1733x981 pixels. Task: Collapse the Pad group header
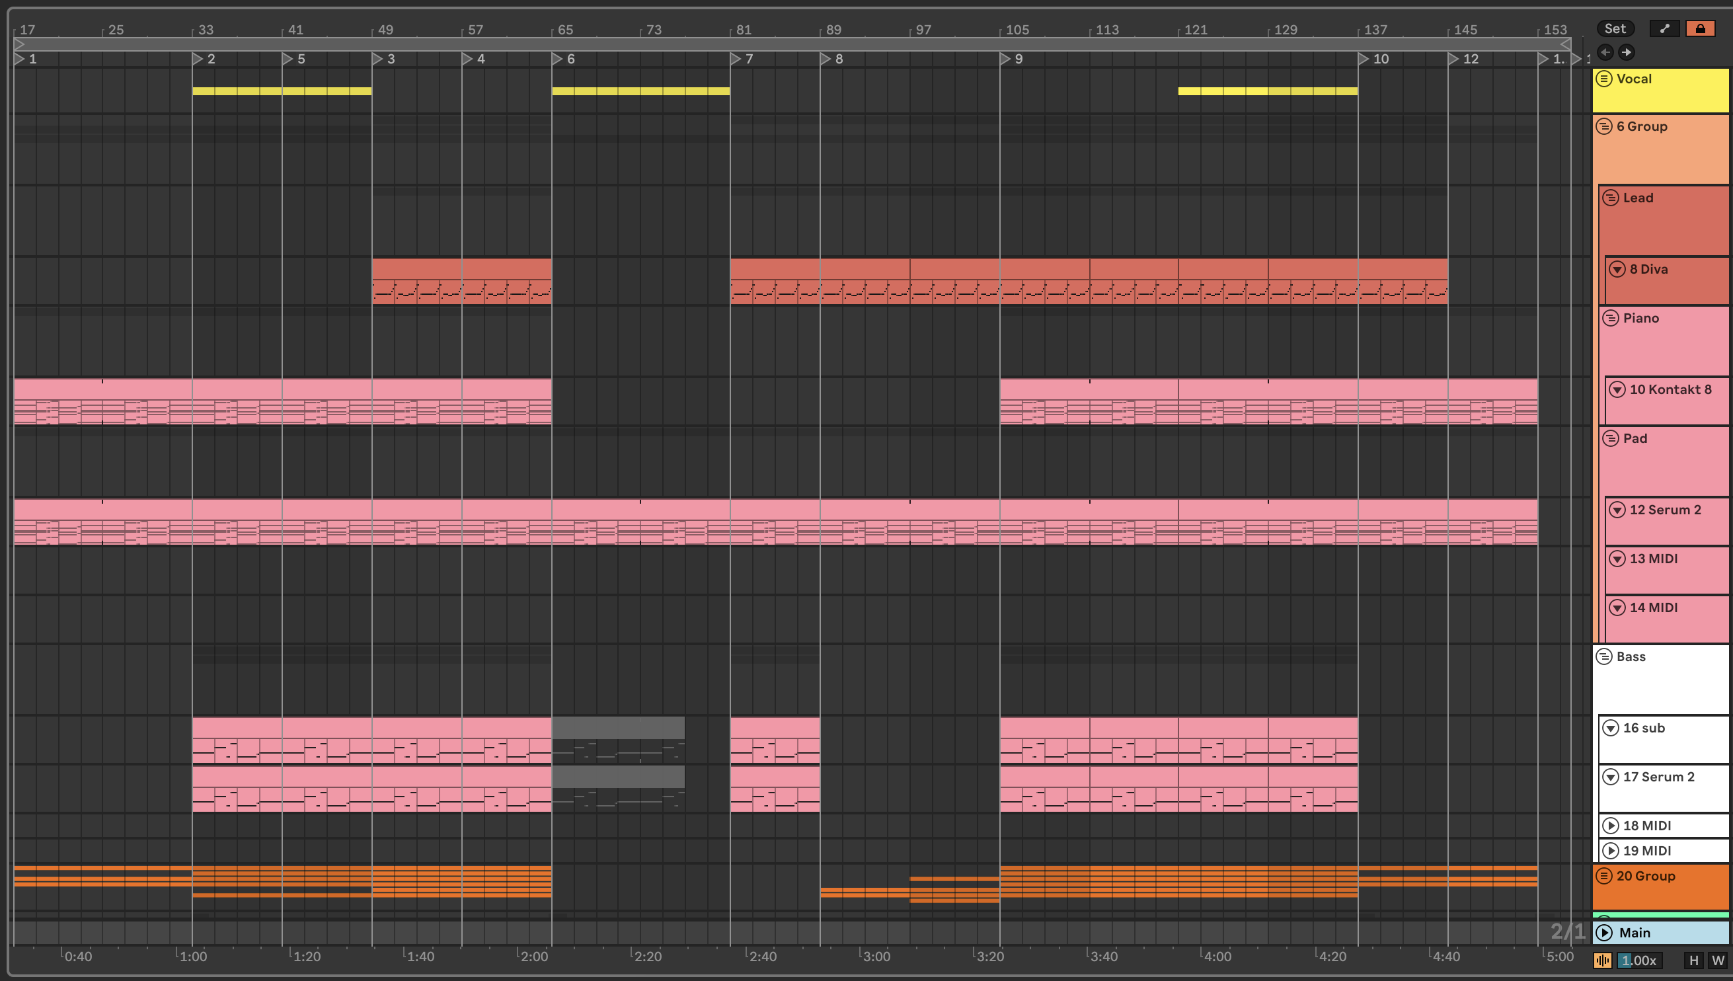[x=1611, y=439]
